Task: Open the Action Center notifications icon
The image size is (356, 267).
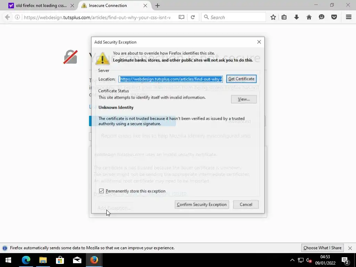Action: 345,260
